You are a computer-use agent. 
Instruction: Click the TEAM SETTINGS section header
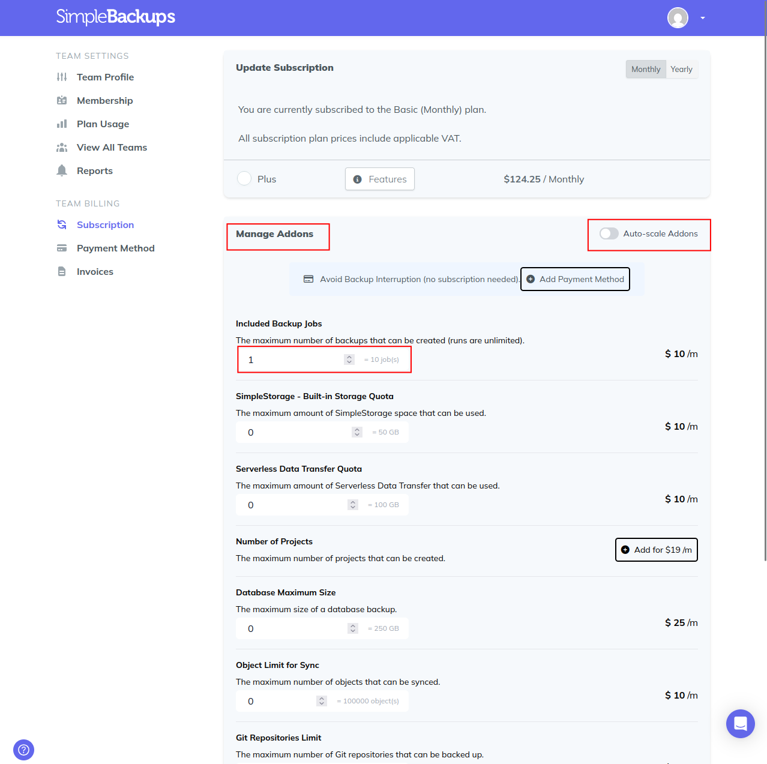[x=92, y=56]
